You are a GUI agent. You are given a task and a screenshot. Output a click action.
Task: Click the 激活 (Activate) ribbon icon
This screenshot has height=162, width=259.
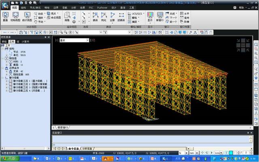click(96, 17)
